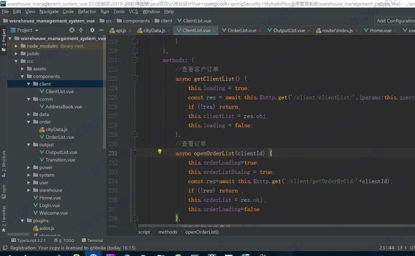415x256 pixels.
Task: Open the Navigate menu
Action: coord(49,11)
